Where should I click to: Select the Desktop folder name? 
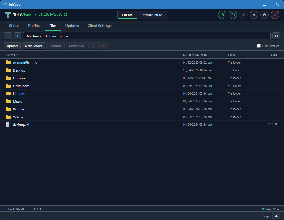click(19, 70)
